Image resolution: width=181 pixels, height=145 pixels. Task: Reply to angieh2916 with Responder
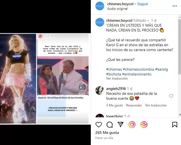click(134, 105)
